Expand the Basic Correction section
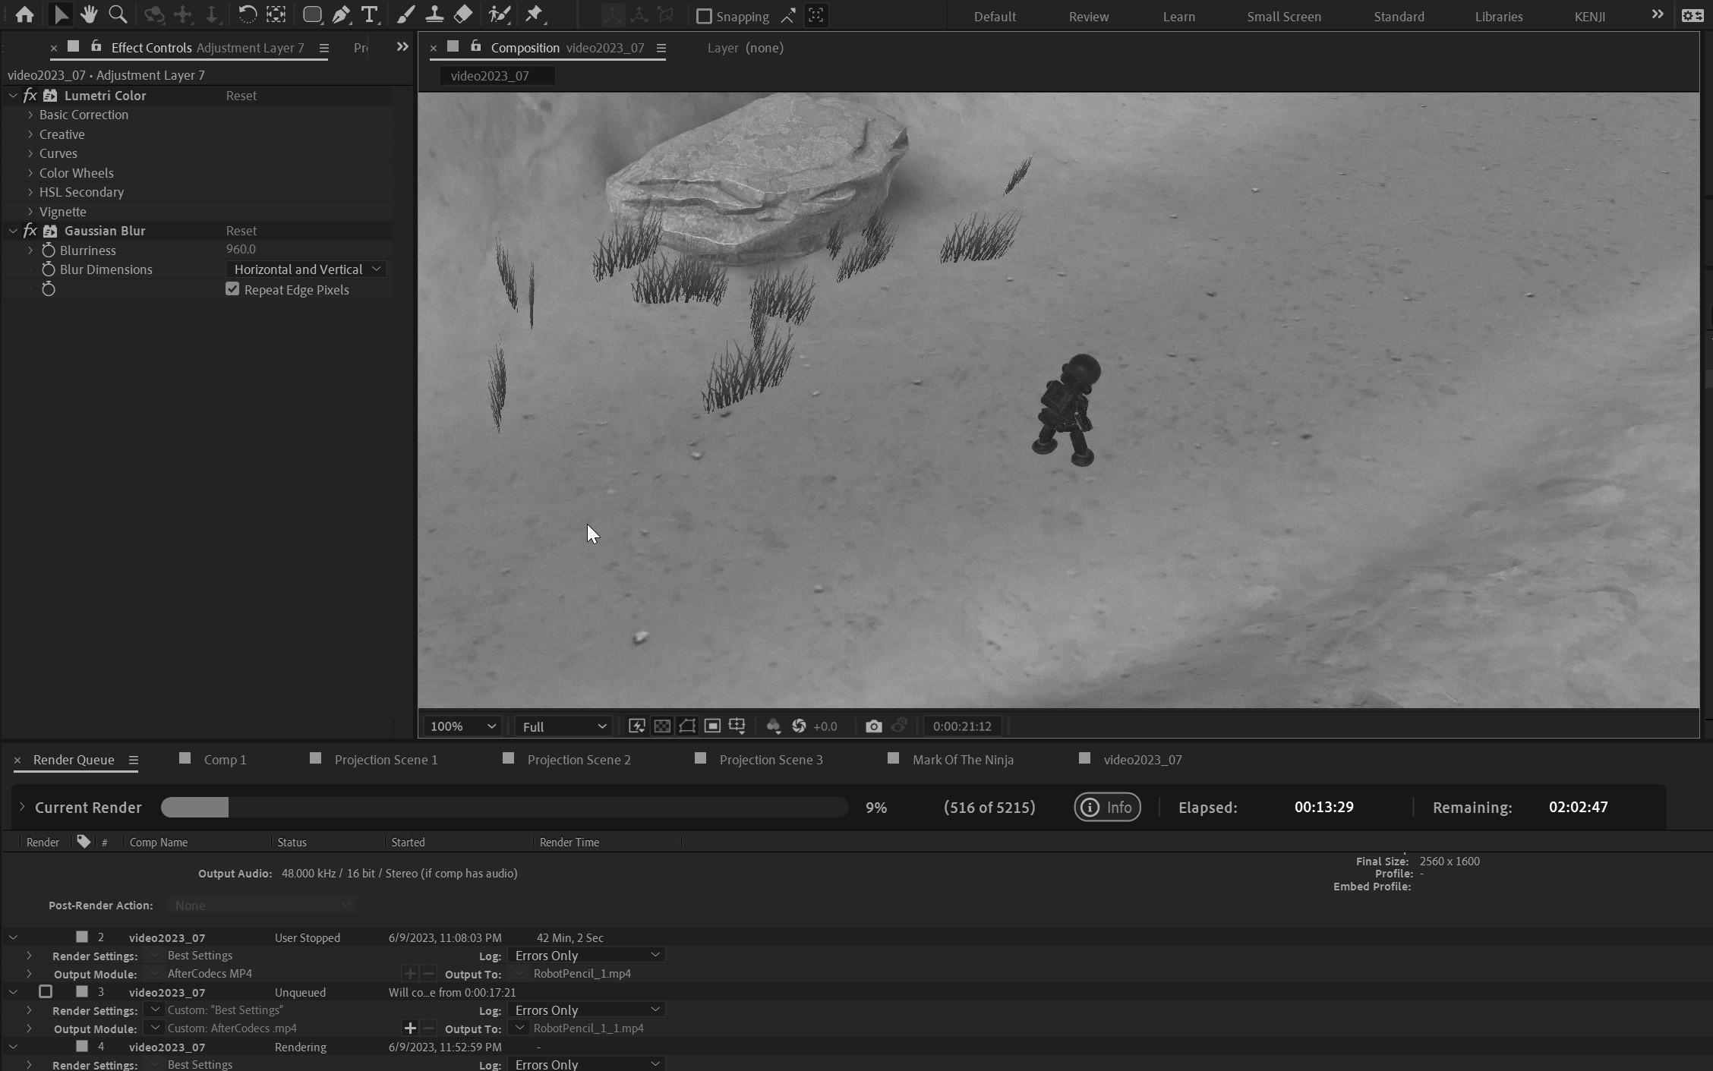Viewport: 1713px width, 1071px height. 30,115
